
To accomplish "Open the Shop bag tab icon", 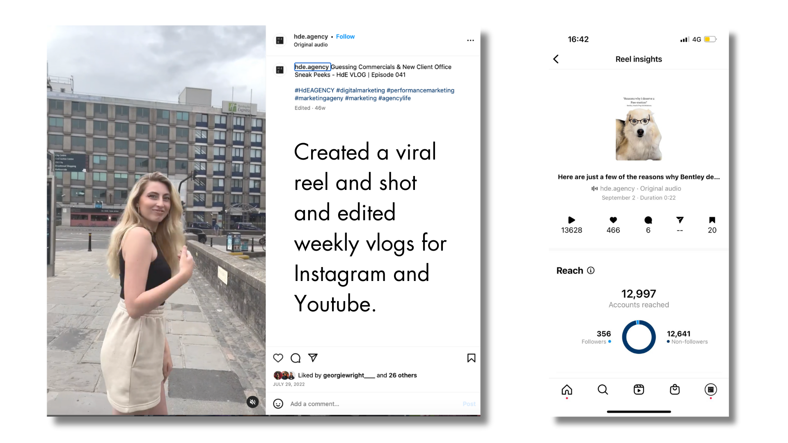I will pos(675,389).
